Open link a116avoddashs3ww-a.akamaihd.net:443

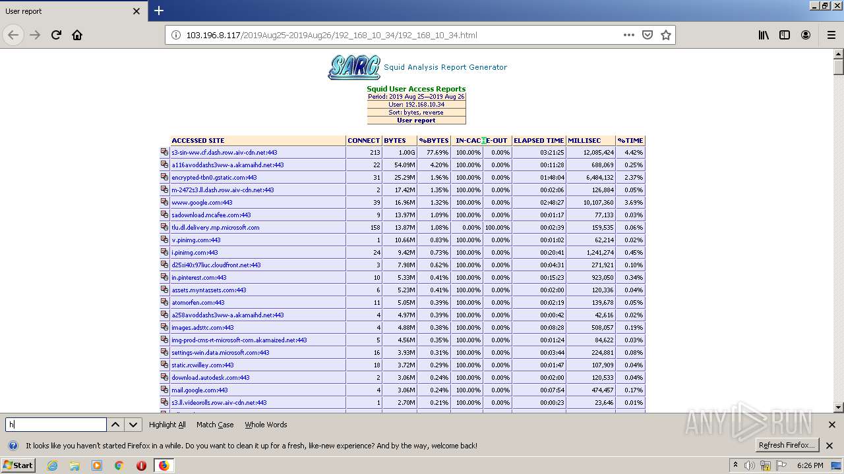227,165
